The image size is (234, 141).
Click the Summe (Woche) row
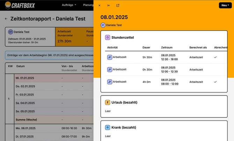[54, 119]
